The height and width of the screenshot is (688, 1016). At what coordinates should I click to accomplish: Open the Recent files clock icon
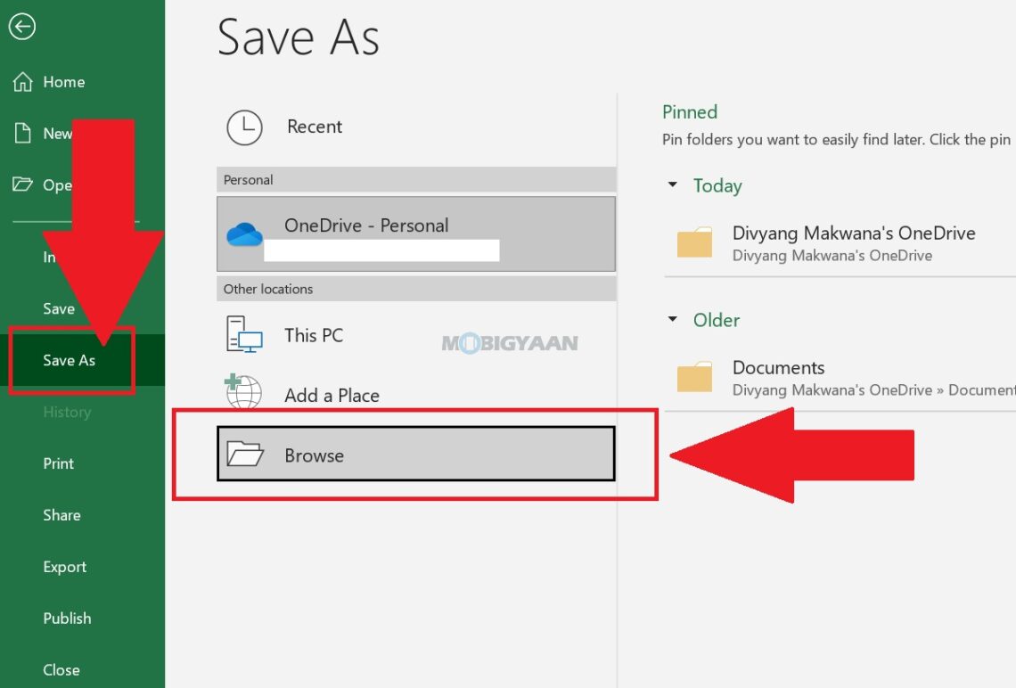pyautogui.click(x=244, y=127)
